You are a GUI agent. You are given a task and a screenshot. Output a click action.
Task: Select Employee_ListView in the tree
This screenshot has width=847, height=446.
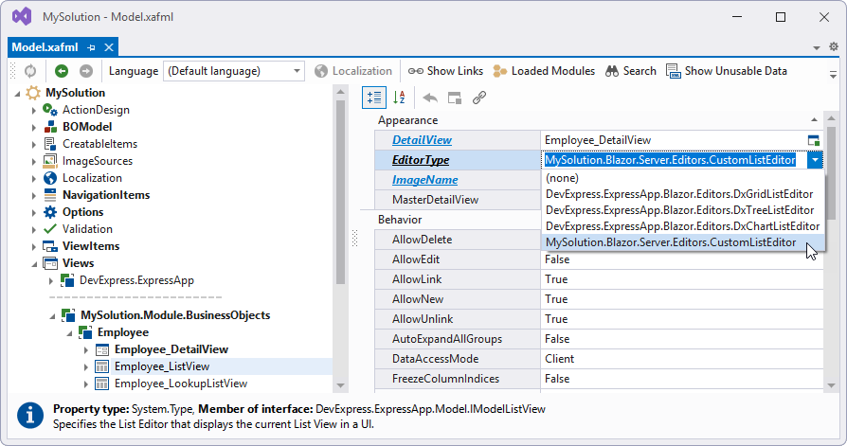pos(161,366)
